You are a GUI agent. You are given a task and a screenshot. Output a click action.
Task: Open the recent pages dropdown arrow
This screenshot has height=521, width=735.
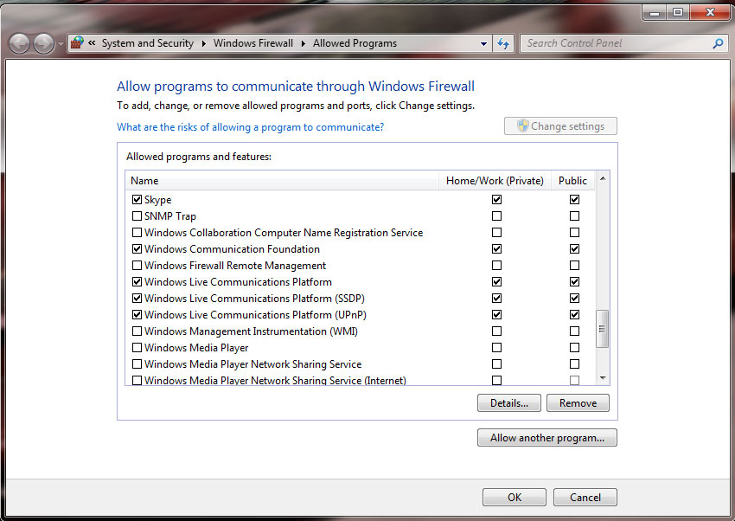point(60,43)
